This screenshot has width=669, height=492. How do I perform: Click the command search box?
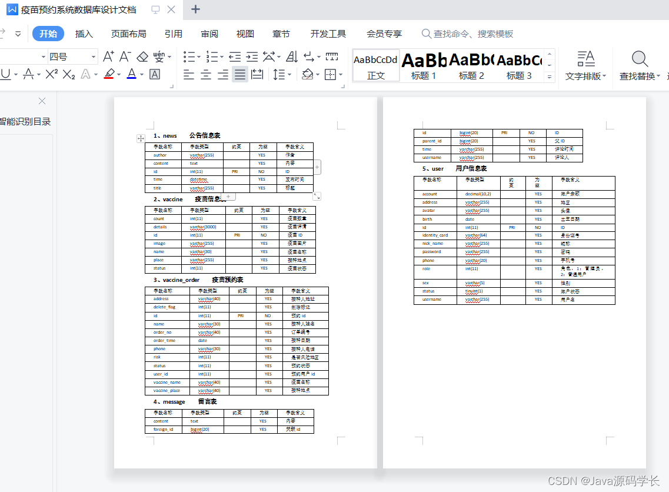coord(468,34)
